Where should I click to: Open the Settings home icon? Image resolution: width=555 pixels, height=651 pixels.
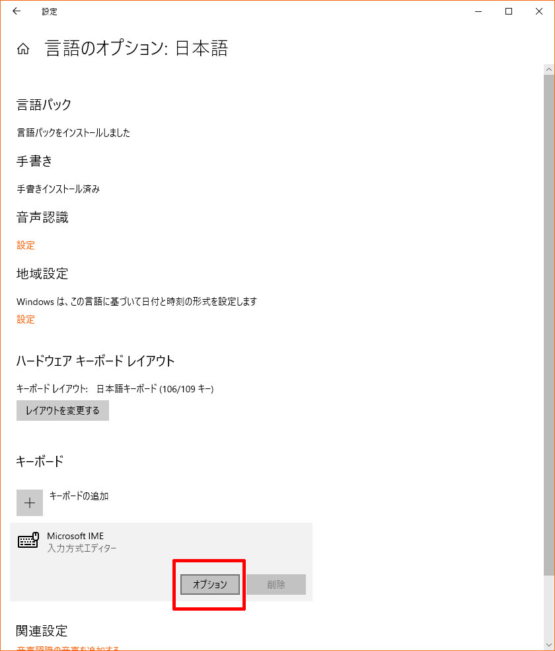coord(23,48)
